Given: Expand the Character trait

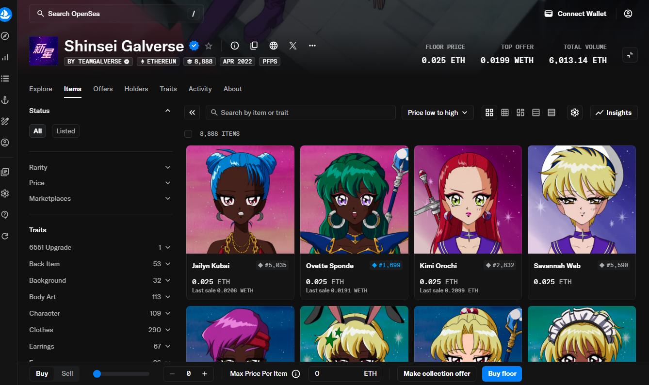Looking at the screenshot, I should (x=100, y=313).
